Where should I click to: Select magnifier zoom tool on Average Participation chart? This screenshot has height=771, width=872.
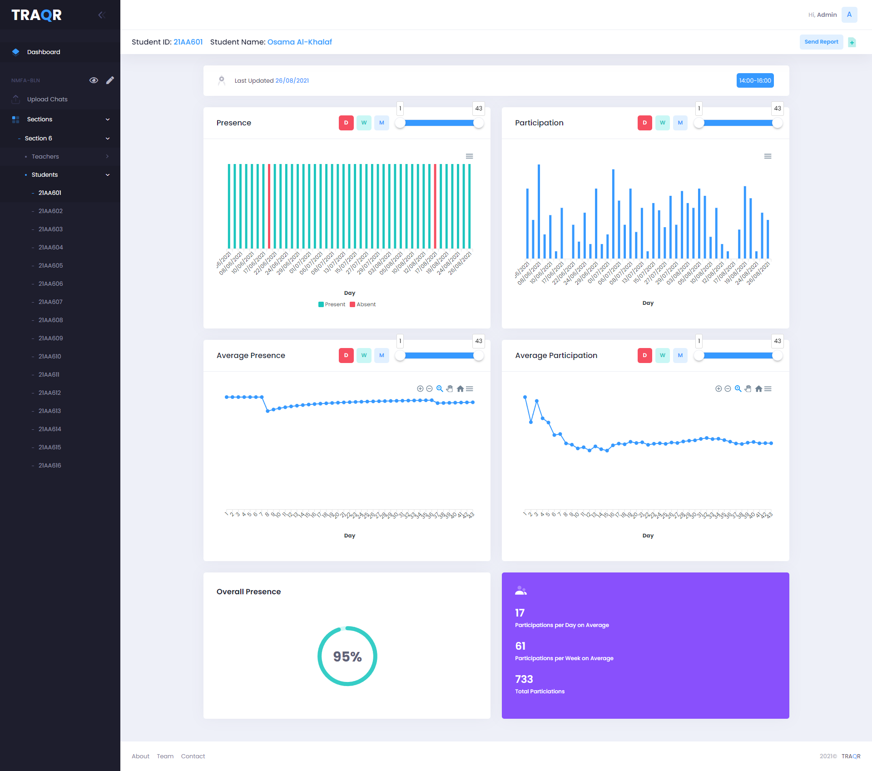click(738, 389)
